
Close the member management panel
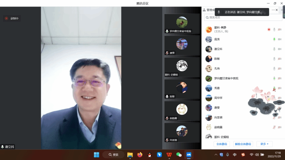pyautogui.click(x=277, y=10)
